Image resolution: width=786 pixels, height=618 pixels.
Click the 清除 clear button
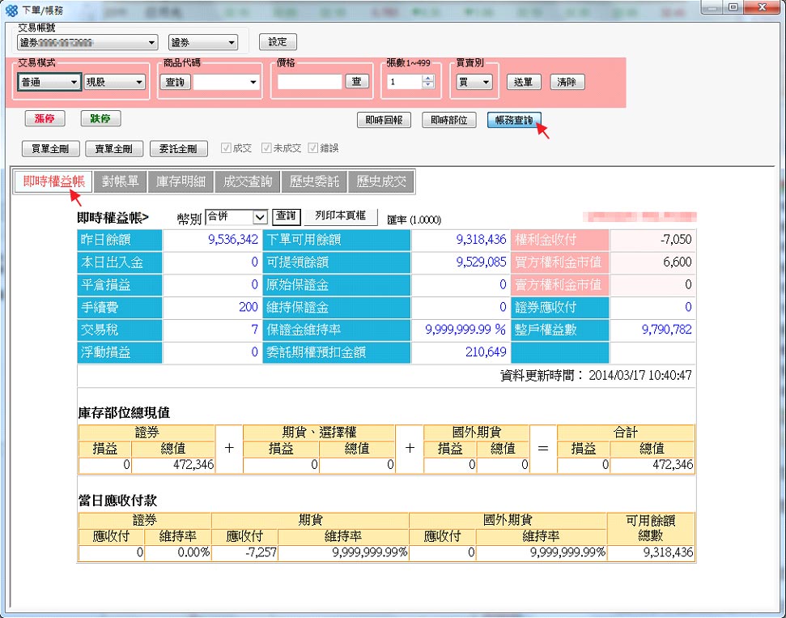coord(567,83)
